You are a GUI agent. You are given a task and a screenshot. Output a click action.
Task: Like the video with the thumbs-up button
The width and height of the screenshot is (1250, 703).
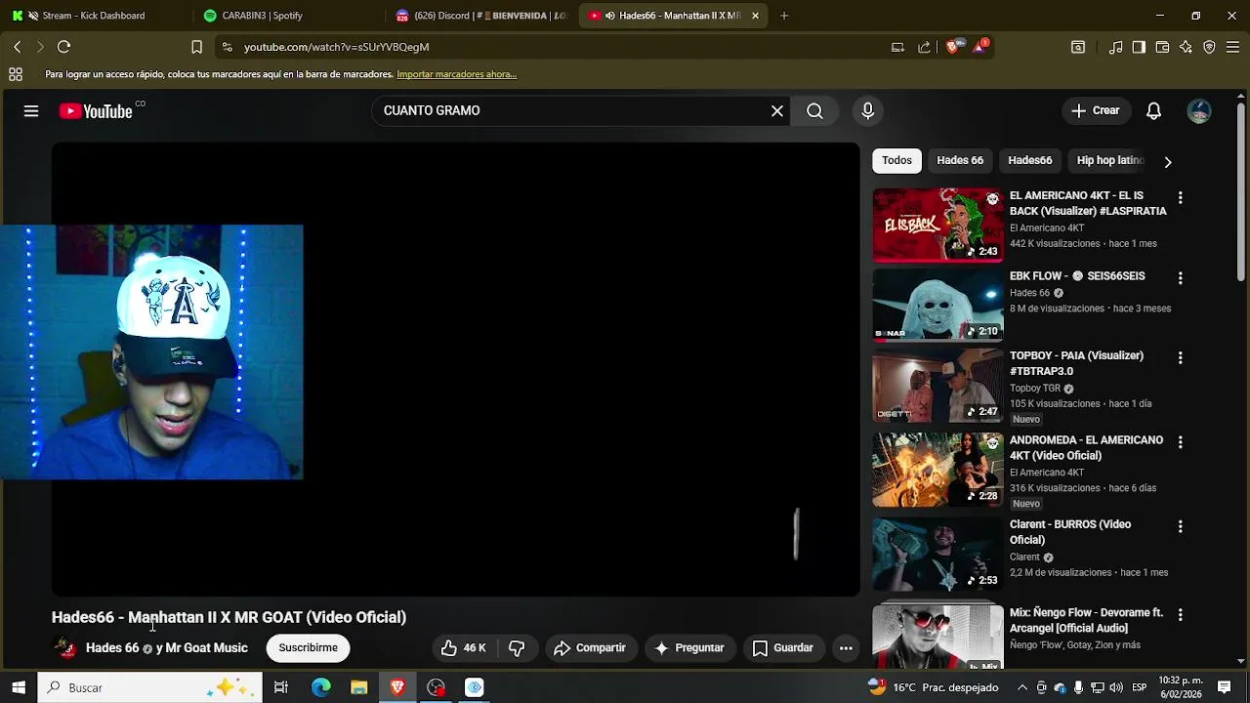click(463, 647)
